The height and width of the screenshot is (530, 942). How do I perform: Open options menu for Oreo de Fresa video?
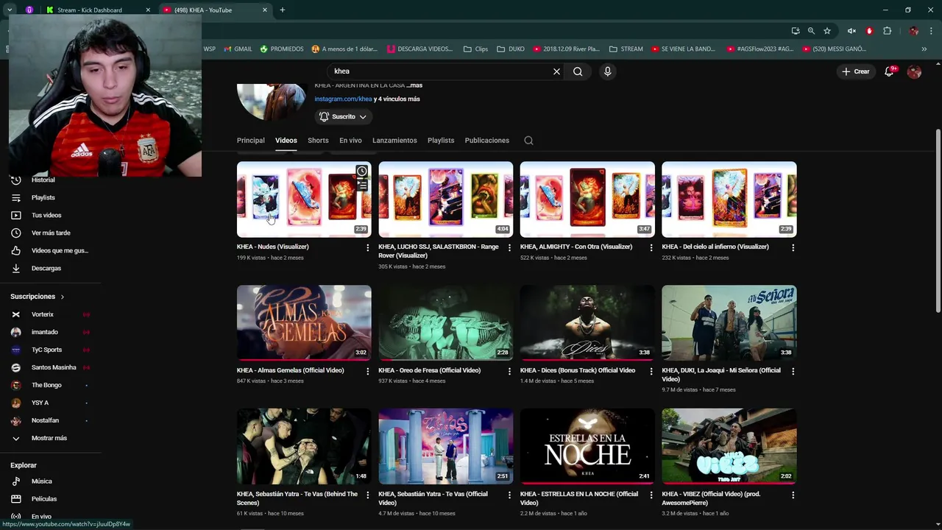(509, 372)
